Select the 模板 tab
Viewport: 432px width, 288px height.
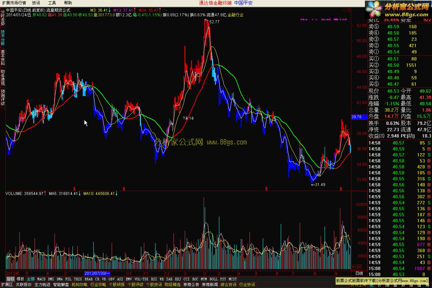tap(20, 279)
